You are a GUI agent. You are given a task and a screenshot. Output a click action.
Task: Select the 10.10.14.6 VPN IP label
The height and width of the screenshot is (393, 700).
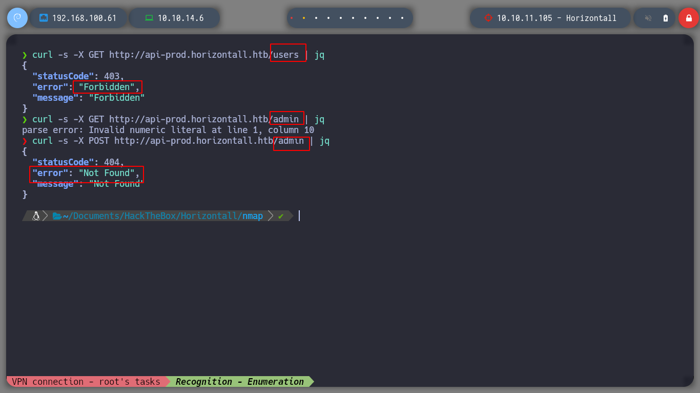click(x=181, y=18)
